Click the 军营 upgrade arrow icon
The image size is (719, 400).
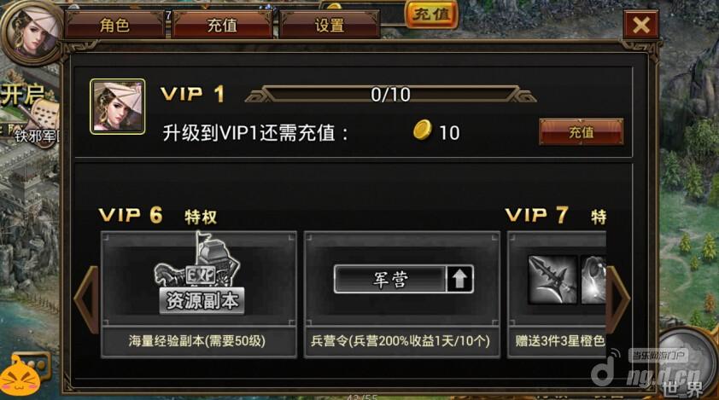[459, 279]
